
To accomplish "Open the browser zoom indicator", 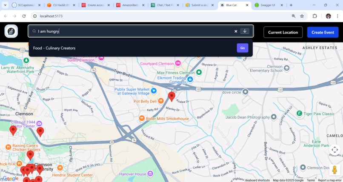I will 294,16.
